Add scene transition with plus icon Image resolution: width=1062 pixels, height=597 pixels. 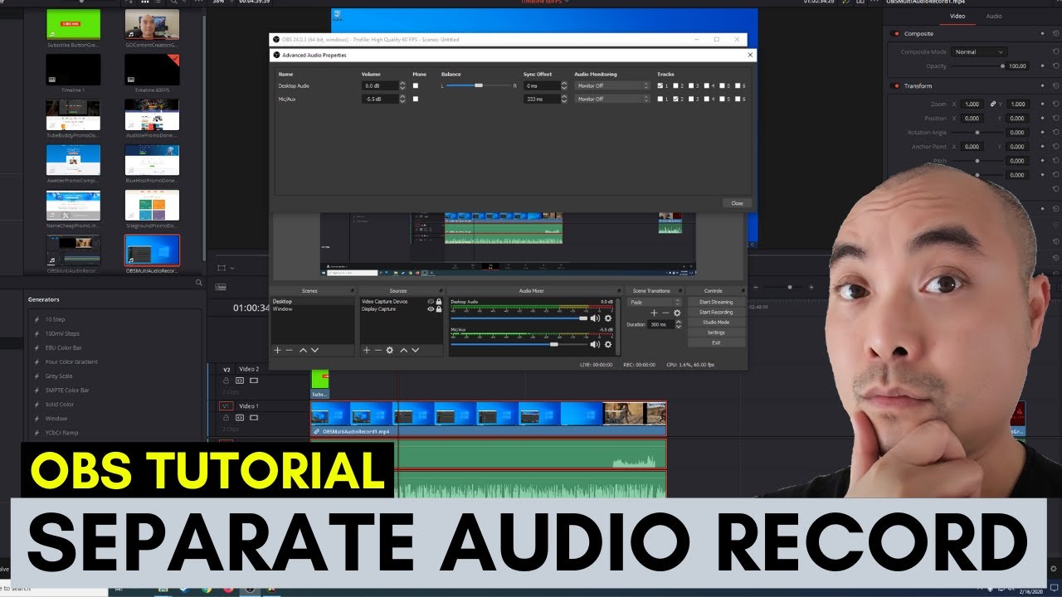click(x=654, y=313)
